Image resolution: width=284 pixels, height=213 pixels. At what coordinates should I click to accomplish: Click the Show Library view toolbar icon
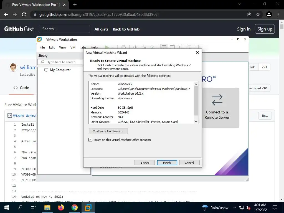pyautogui.click(x=164, y=47)
